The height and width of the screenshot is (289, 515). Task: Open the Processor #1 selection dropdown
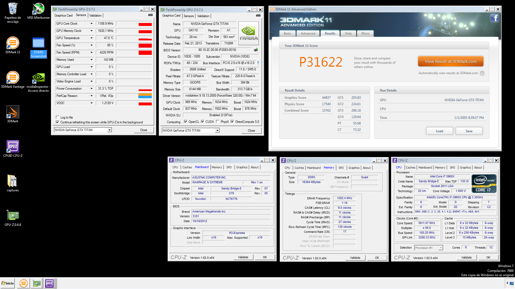[x=440, y=248]
